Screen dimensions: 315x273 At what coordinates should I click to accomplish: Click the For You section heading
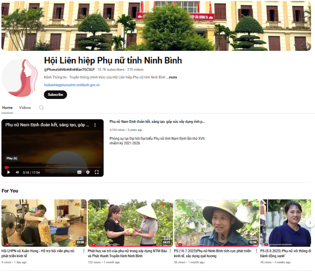point(10,191)
